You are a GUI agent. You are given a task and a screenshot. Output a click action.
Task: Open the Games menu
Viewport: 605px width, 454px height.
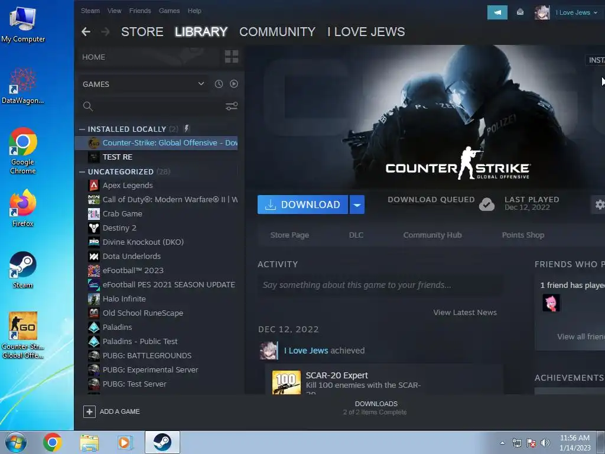170,11
